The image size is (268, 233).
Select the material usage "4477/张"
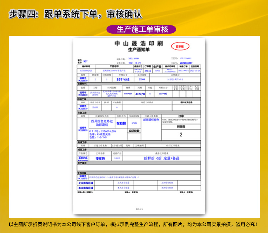[140, 94]
